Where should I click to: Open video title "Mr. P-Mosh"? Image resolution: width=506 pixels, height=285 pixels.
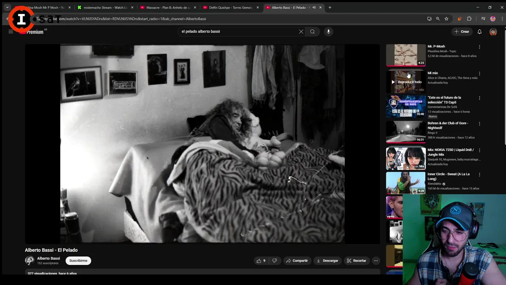[x=436, y=47]
